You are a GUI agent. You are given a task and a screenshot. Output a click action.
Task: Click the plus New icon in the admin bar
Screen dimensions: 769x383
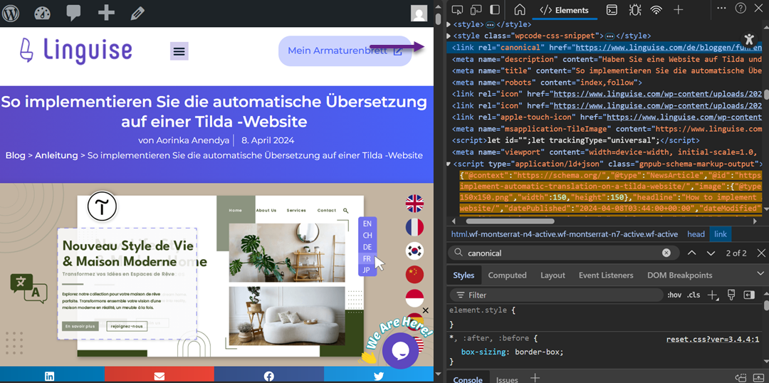coord(106,13)
